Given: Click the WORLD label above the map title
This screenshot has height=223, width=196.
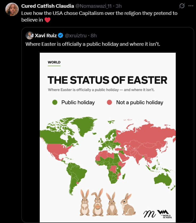Looking at the screenshot, I should pyautogui.click(x=54, y=62).
